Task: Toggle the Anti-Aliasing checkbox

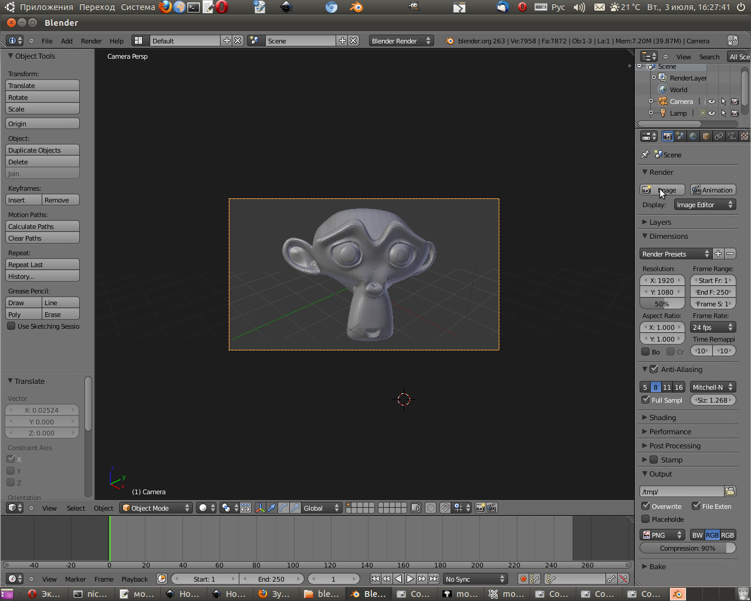Action: pyautogui.click(x=654, y=369)
